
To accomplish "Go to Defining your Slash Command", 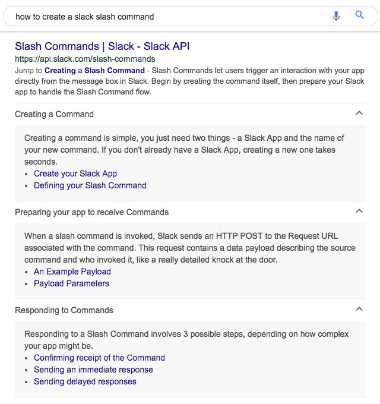I will point(90,185).
